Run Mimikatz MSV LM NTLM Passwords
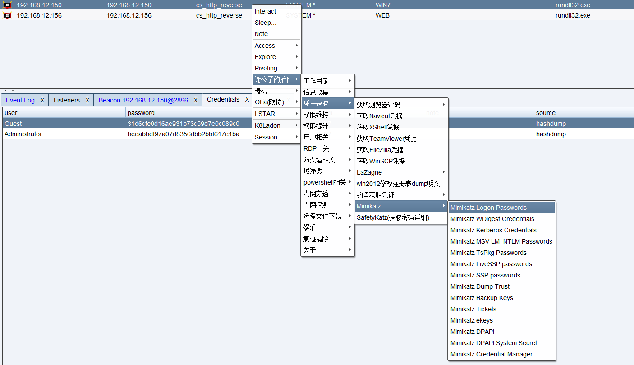The width and height of the screenshot is (634, 365). [501, 241]
